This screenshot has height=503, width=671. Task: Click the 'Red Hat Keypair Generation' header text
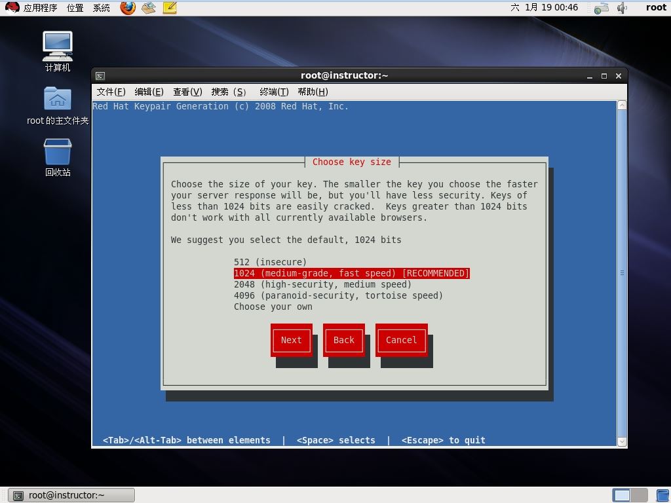point(220,106)
